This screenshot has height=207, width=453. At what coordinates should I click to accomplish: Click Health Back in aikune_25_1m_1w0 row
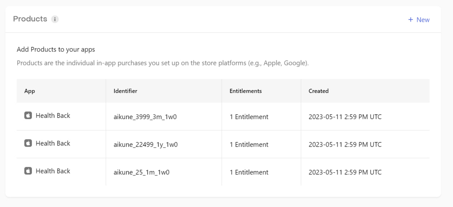(x=53, y=171)
